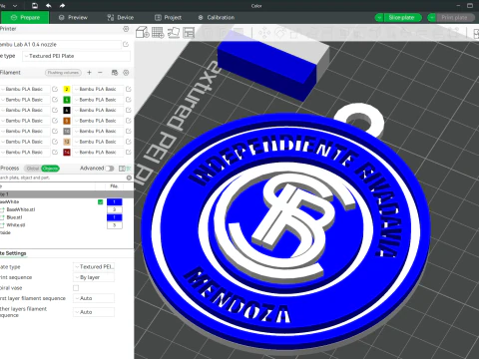
Task: Expand the Slice plate dropdown arrow
Action: [x=379, y=18]
